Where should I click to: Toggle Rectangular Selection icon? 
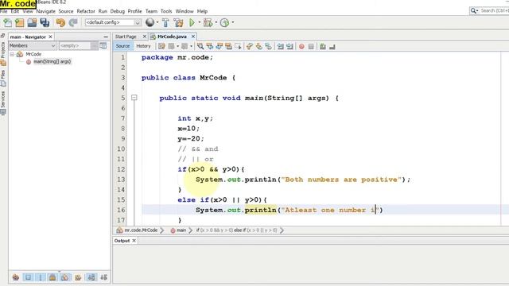click(238, 46)
